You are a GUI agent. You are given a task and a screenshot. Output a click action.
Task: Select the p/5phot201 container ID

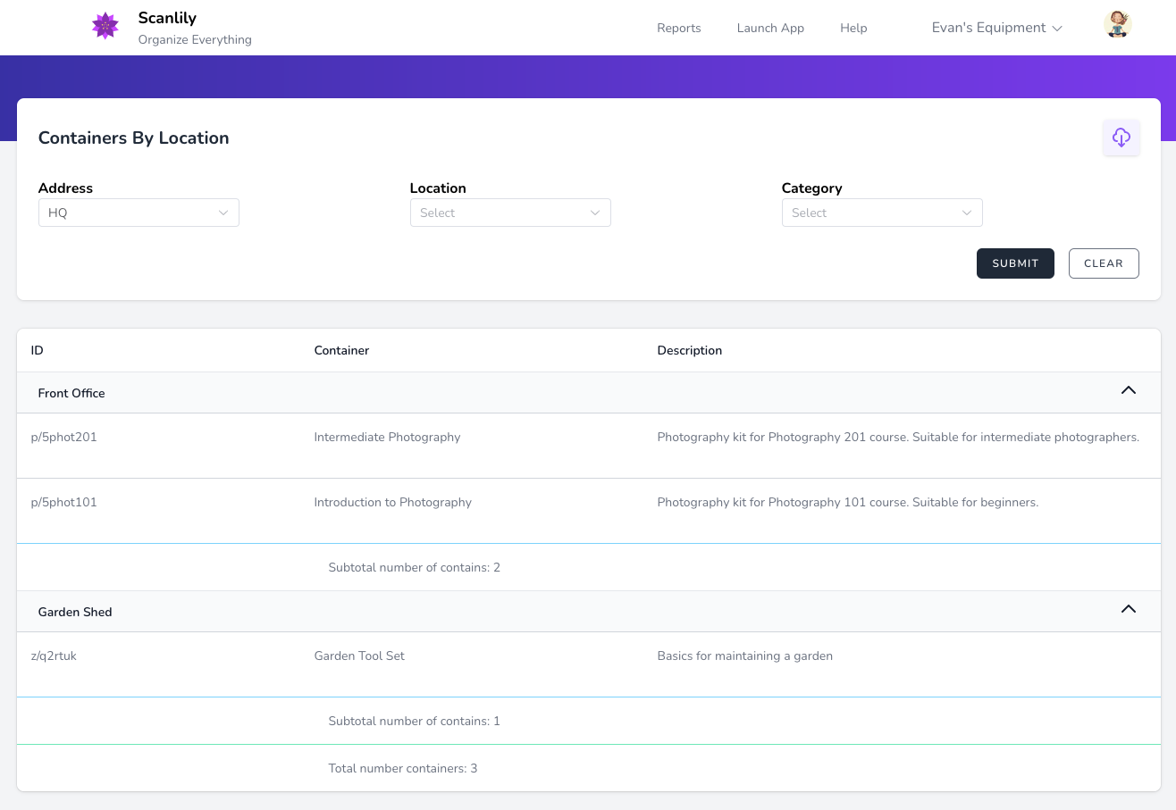tap(63, 437)
